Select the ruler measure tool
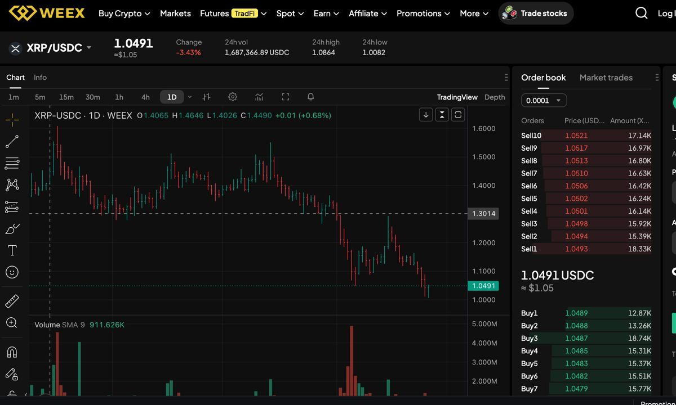This screenshot has height=405, width=676. [x=12, y=301]
